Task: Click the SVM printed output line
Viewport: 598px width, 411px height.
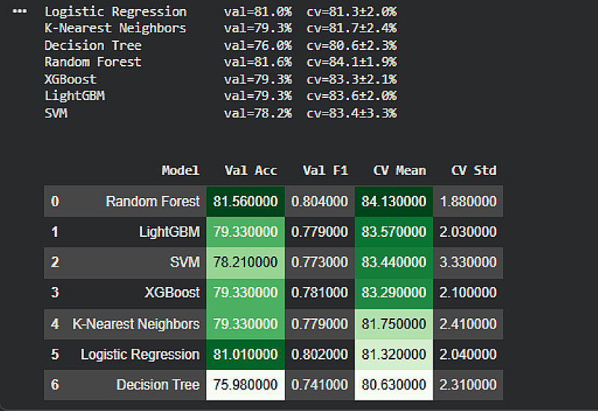Action: (221, 114)
